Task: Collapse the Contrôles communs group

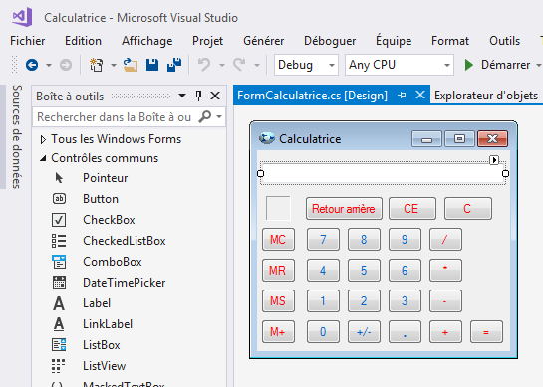Action: (43, 158)
